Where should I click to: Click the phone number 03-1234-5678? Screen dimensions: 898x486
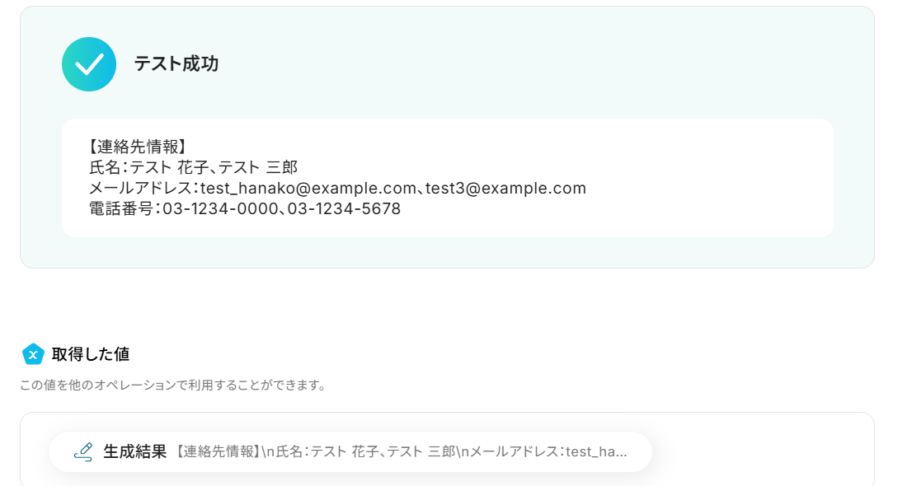point(344,209)
